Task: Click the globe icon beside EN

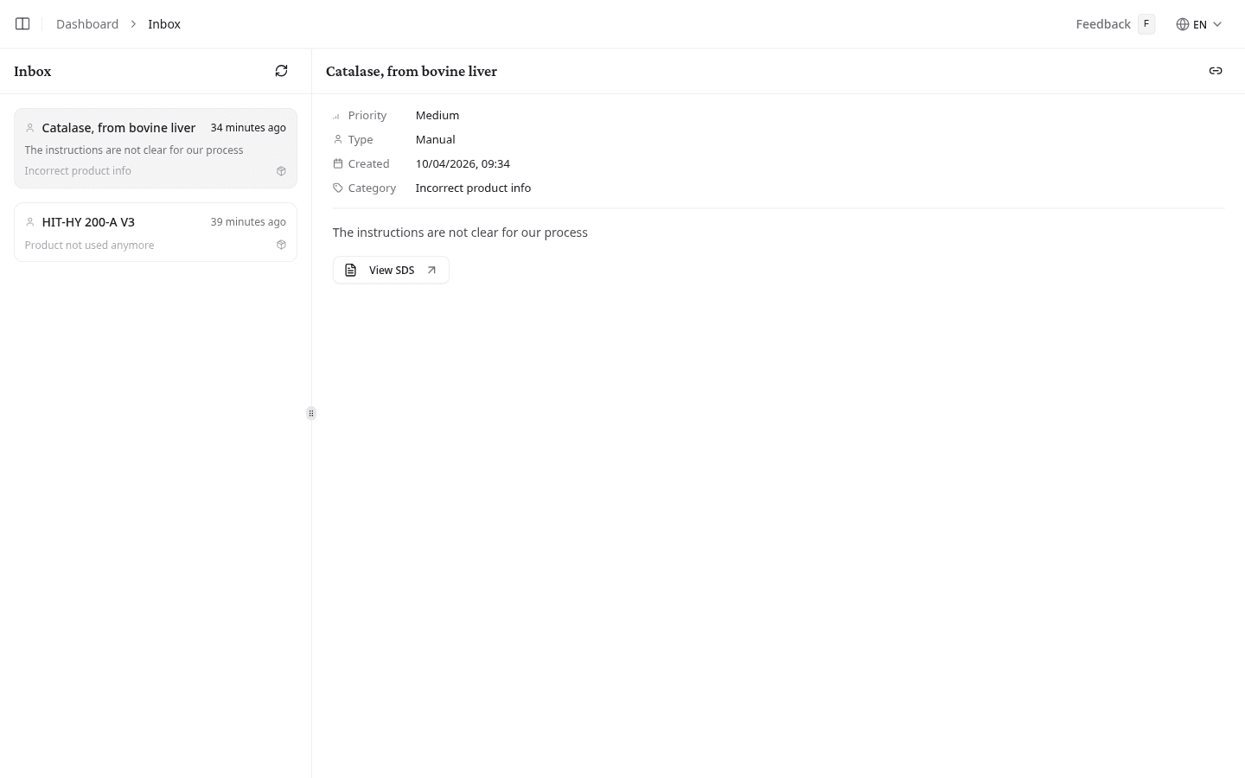Action: [1182, 24]
